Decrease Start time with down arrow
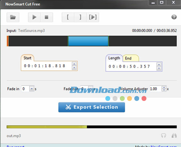Screen dimensions: 181x147 click(74, 68)
